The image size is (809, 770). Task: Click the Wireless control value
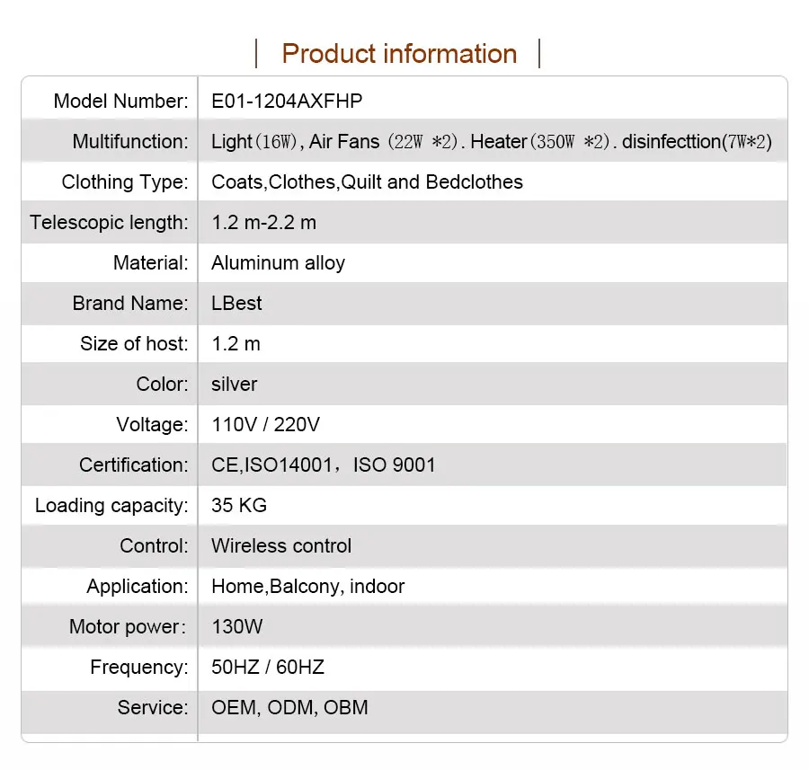pyautogui.click(x=281, y=546)
